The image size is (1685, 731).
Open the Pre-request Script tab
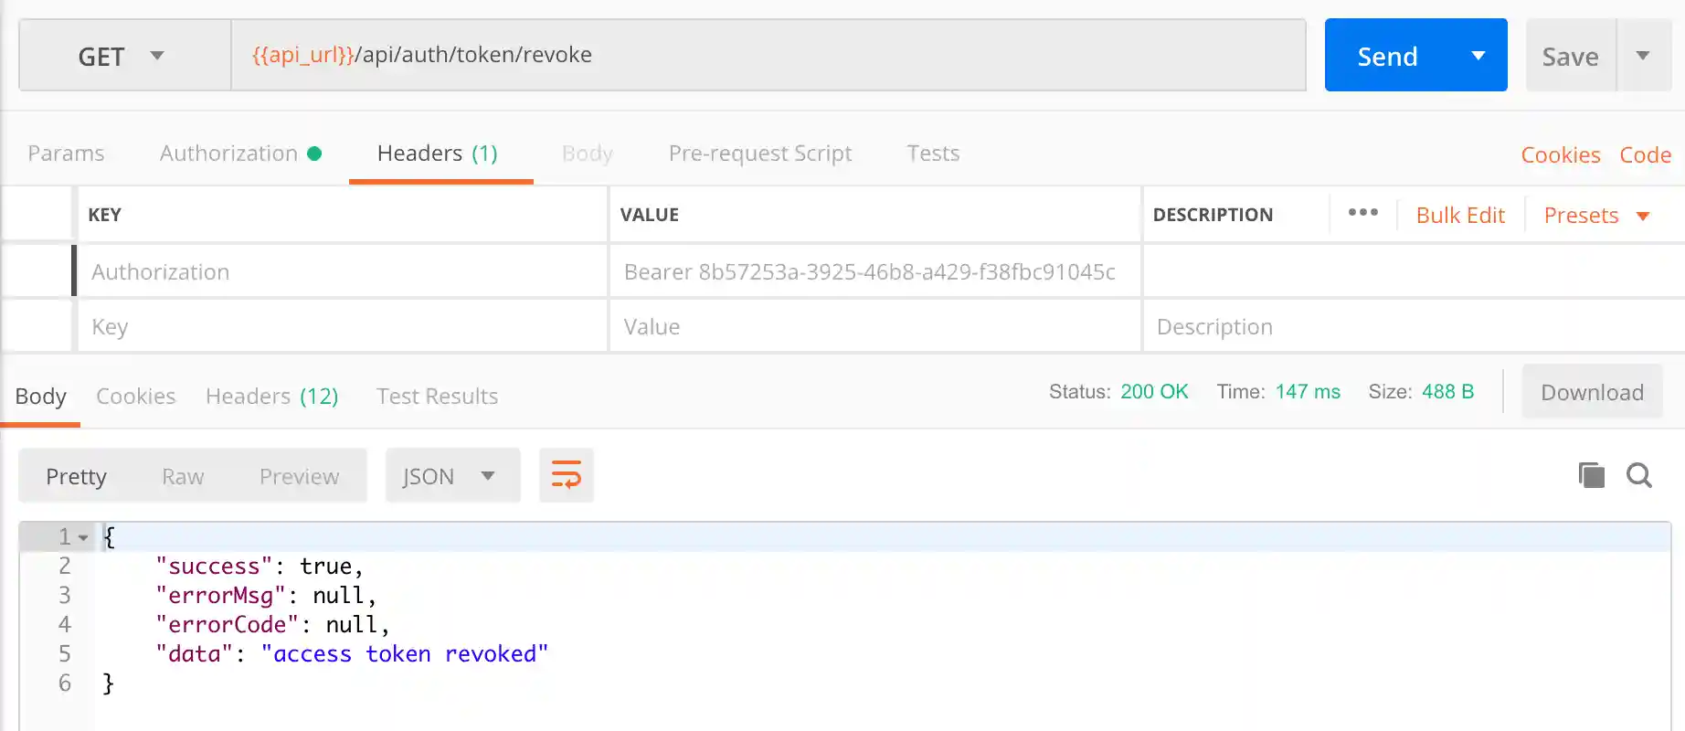coord(759,154)
